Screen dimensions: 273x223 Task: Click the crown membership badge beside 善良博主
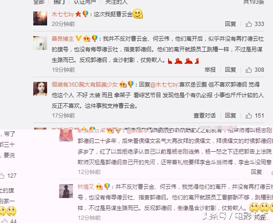click(x=87, y=38)
